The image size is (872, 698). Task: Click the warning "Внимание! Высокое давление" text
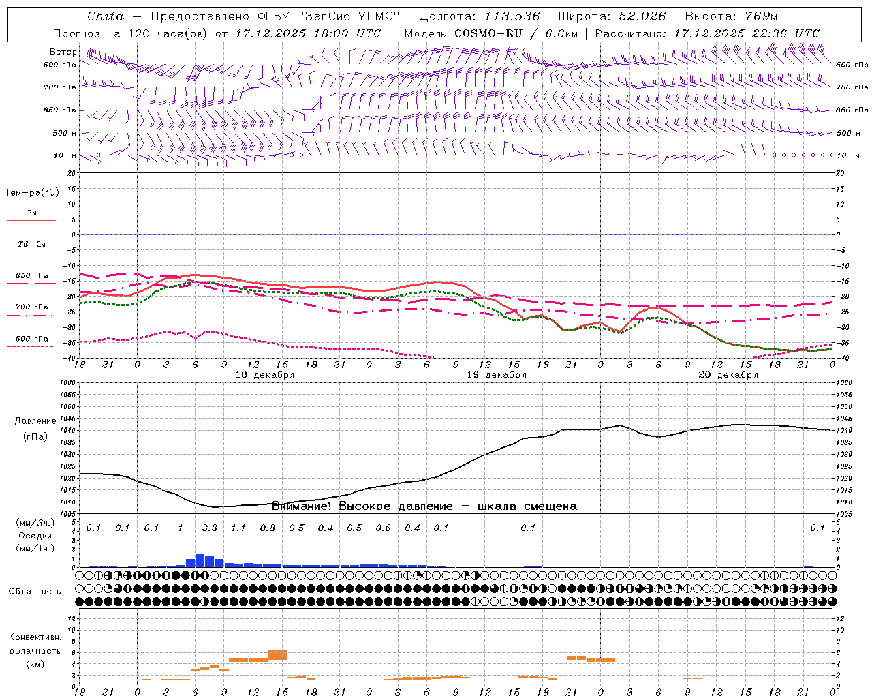362,506
